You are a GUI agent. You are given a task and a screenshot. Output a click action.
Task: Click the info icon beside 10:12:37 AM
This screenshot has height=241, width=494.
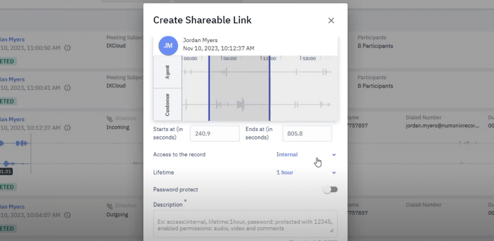[x=67, y=128]
